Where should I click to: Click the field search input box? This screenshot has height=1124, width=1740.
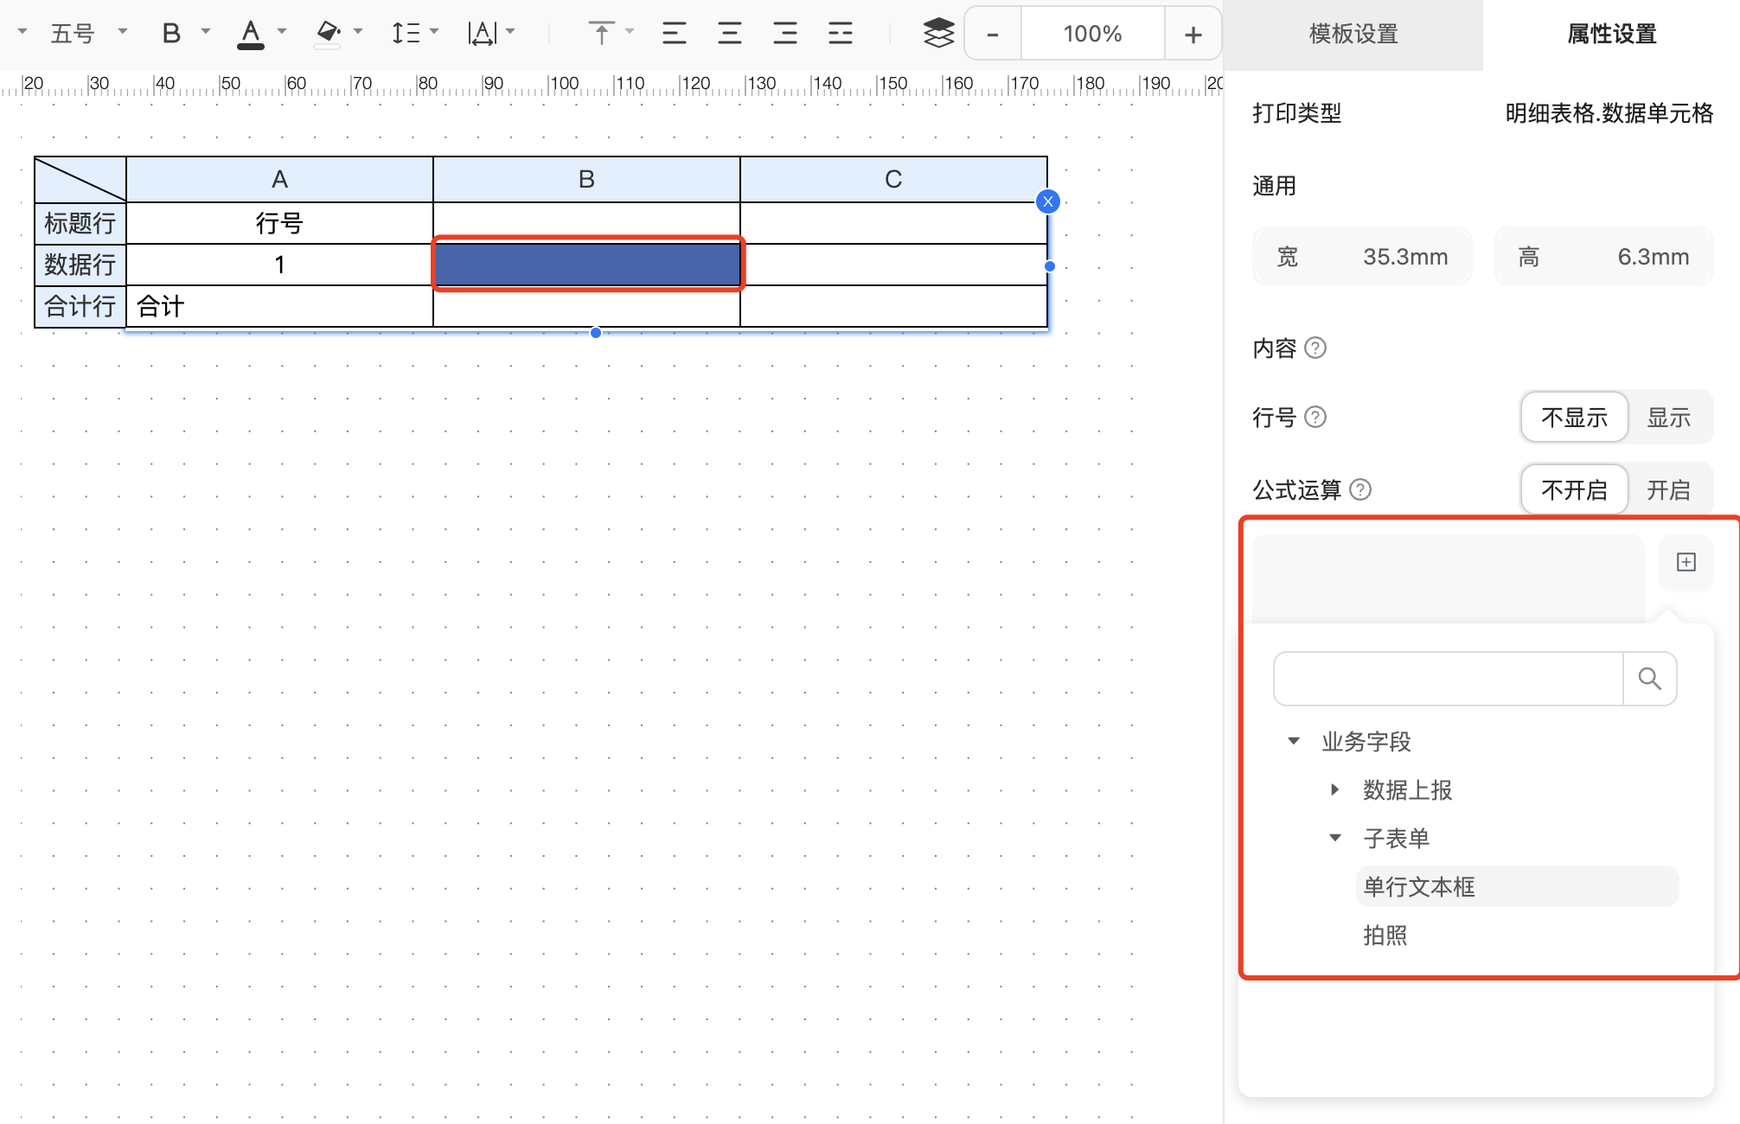tap(1449, 679)
